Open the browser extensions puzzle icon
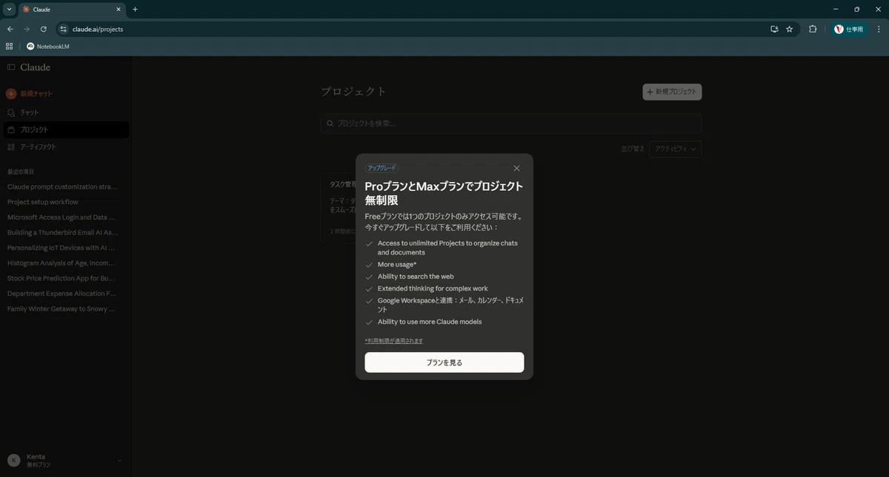Screen dimensions: 889x477 (813, 29)
